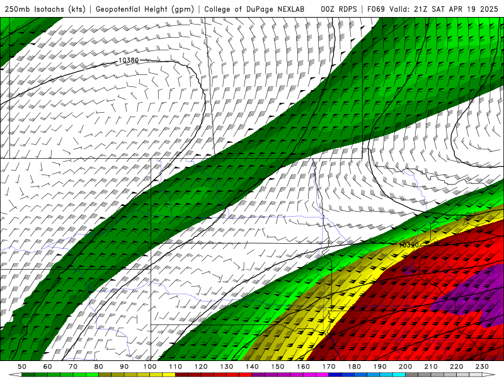The height and width of the screenshot is (378, 504).
Task: Click the 10380 height contour label
Action: (x=129, y=60)
